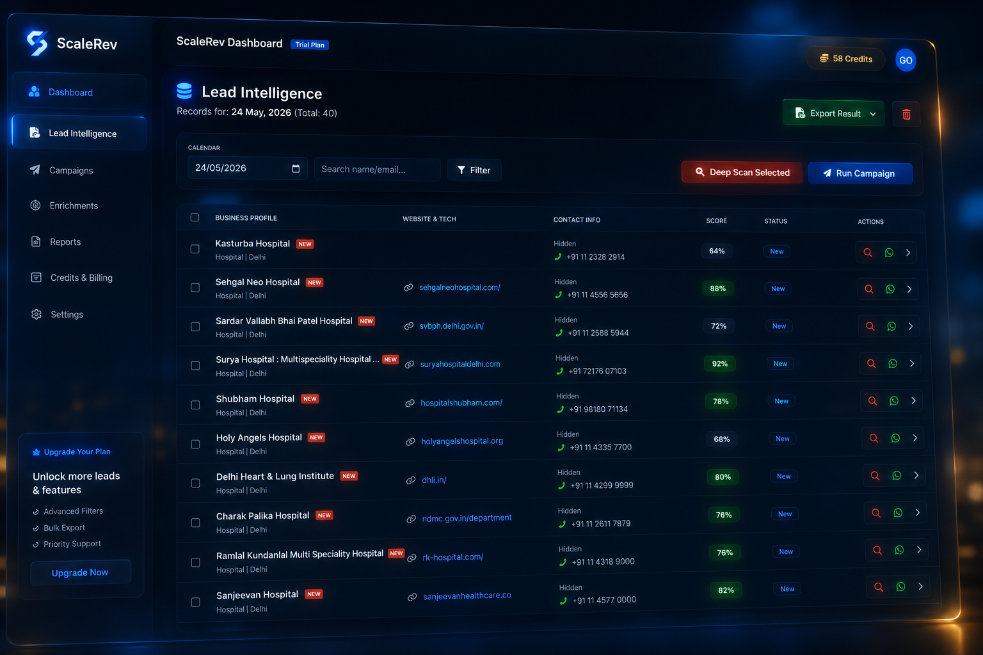Click the red trash delete icon
The width and height of the screenshot is (983, 655).
coord(906,114)
